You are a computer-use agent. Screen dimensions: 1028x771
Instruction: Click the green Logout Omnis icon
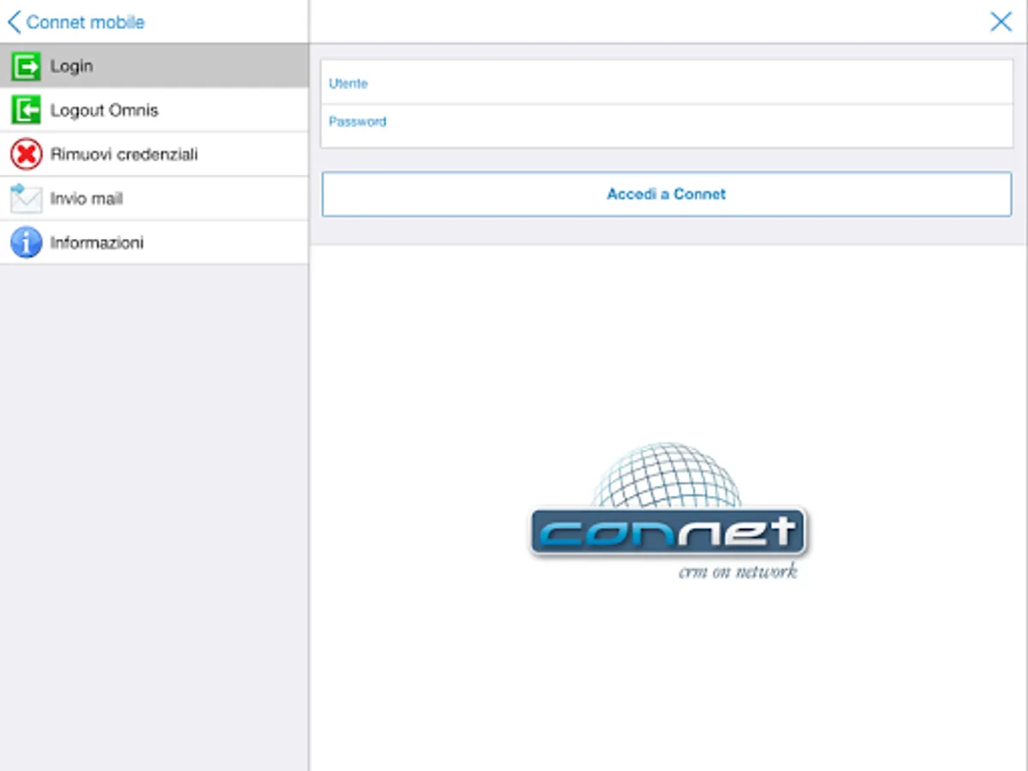26,111
